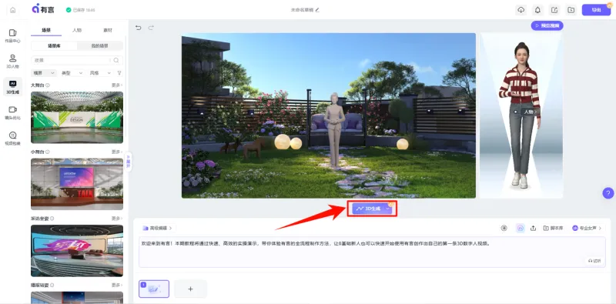Click the female avatar preview
Image resolution: width=616 pixels, height=304 pixels.
click(x=521, y=115)
